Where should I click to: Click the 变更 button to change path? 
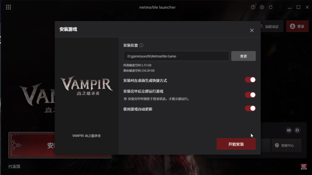(x=243, y=56)
